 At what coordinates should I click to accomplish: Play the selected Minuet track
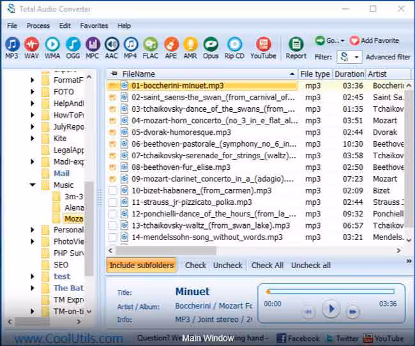(331, 309)
